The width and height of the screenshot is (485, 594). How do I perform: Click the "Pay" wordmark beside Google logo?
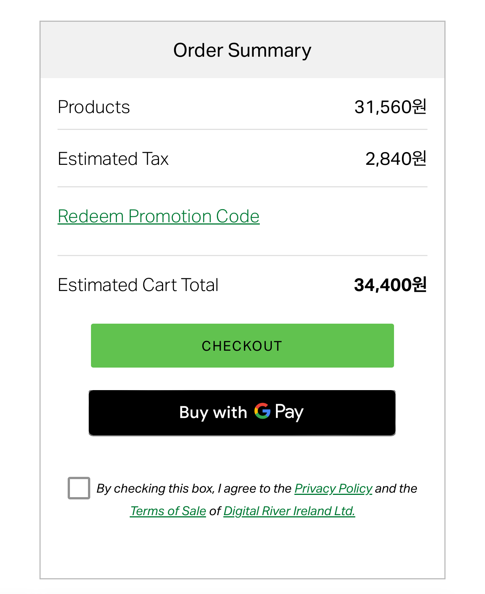(289, 412)
